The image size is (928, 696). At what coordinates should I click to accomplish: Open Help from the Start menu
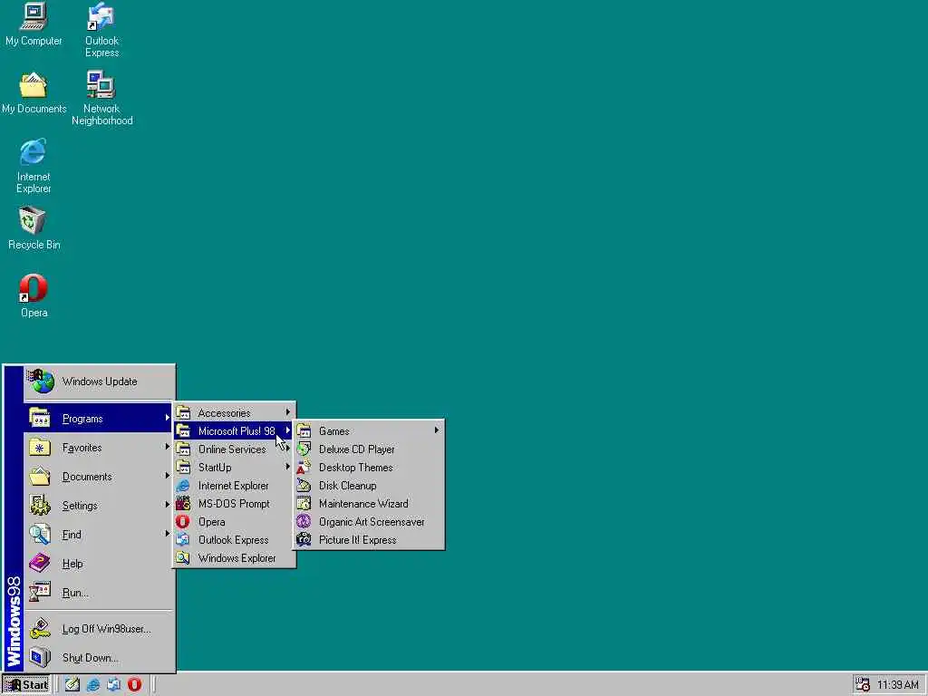point(100,564)
